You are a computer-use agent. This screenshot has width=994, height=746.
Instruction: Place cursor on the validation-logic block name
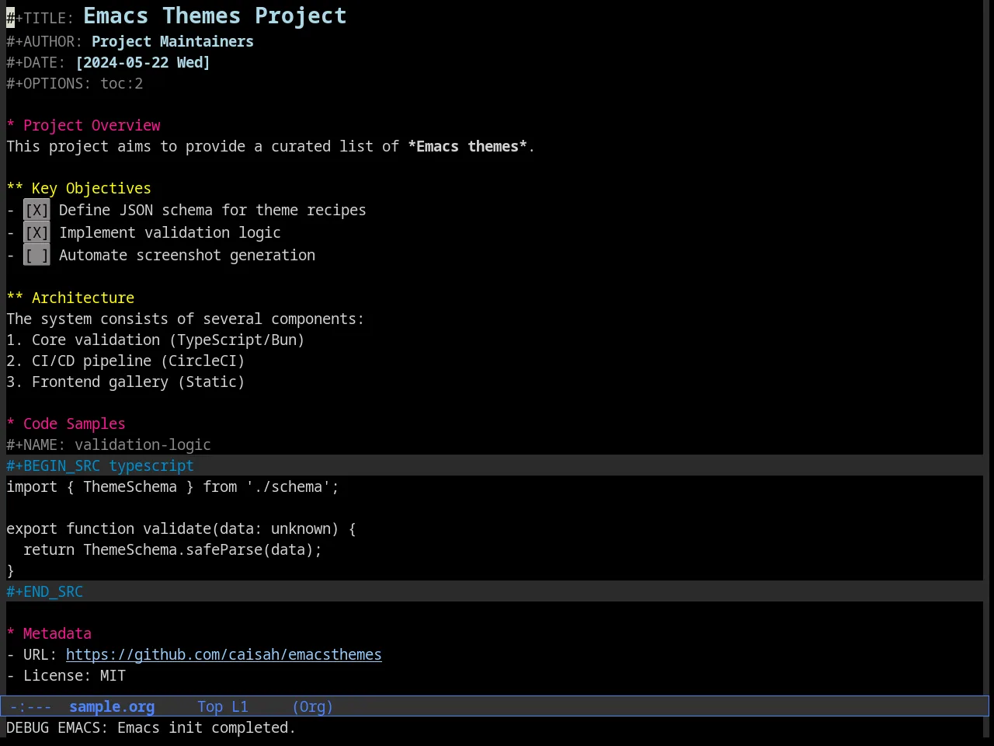coord(143,444)
